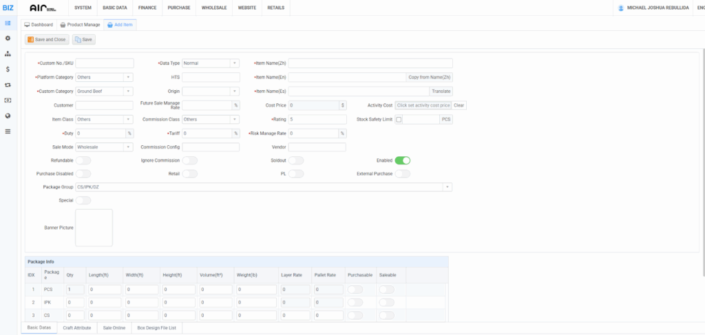The width and height of the screenshot is (705, 335).
Task: Click the Banner Picture upload box
Action: pos(94,227)
